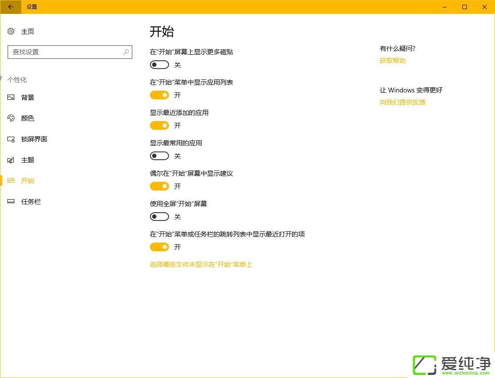Viewport: 495px width, 378px height.
Task: Click the gear icon next to 主页
Action: click(x=10, y=31)
